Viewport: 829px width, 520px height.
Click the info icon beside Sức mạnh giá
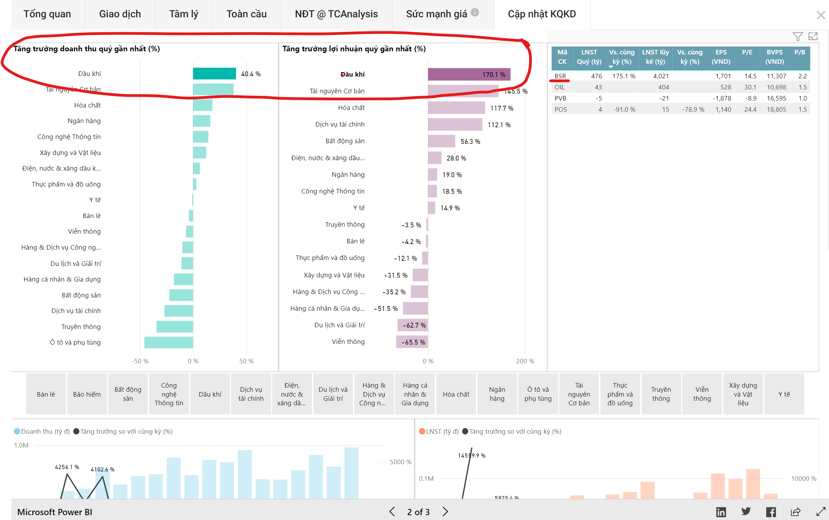(x=475, y=12)
